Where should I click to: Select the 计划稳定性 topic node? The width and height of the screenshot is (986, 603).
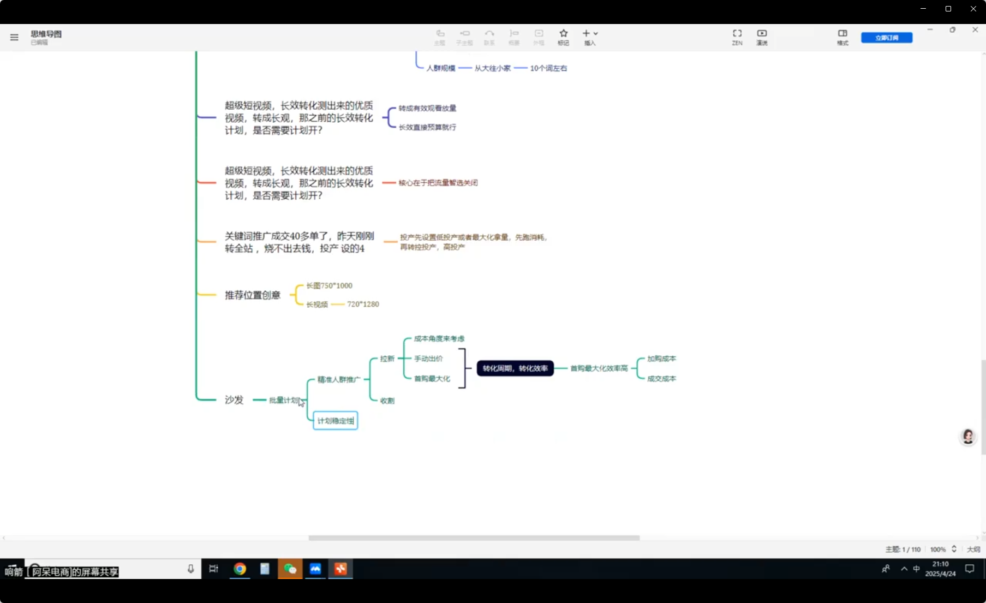pos(335,421)
